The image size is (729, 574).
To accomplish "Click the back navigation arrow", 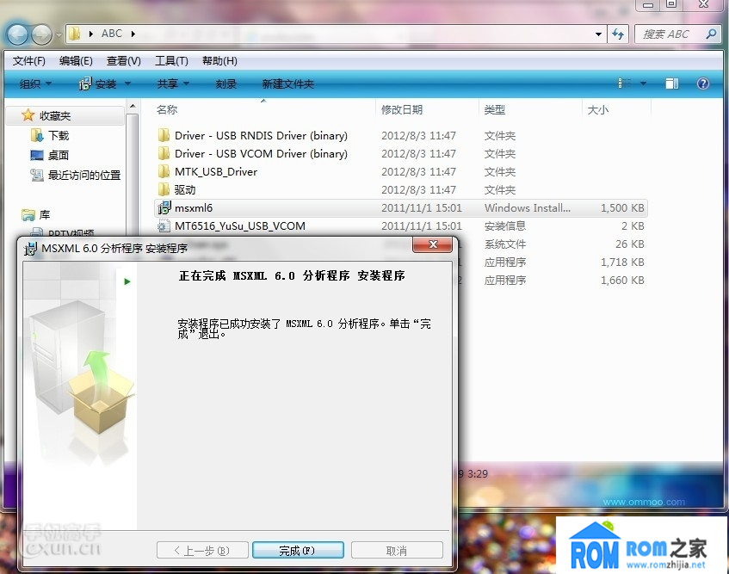I will click(15, 33).
